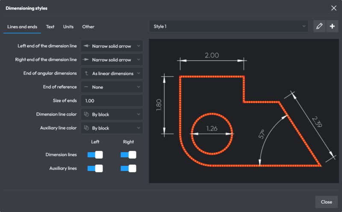
Task: Toggle left Auxiliary lines switch
Action: [x=95, y=168]
